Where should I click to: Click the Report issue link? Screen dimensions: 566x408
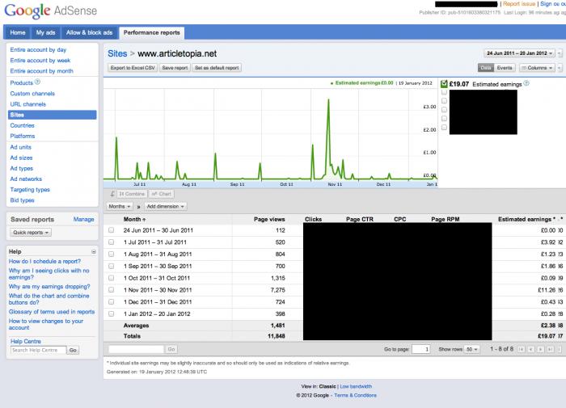pos(519,3)
